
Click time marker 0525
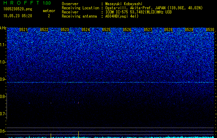point(106,30)
